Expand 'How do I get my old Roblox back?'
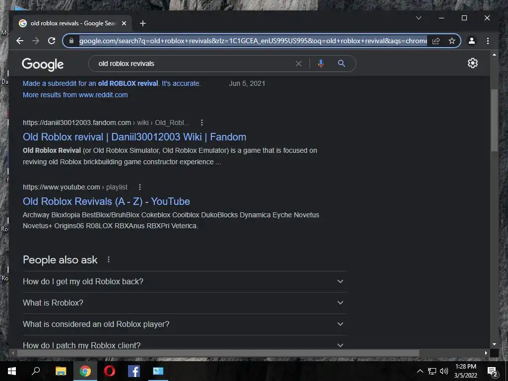The width and height of the screenshot is (508, 381). click(184, 282)
